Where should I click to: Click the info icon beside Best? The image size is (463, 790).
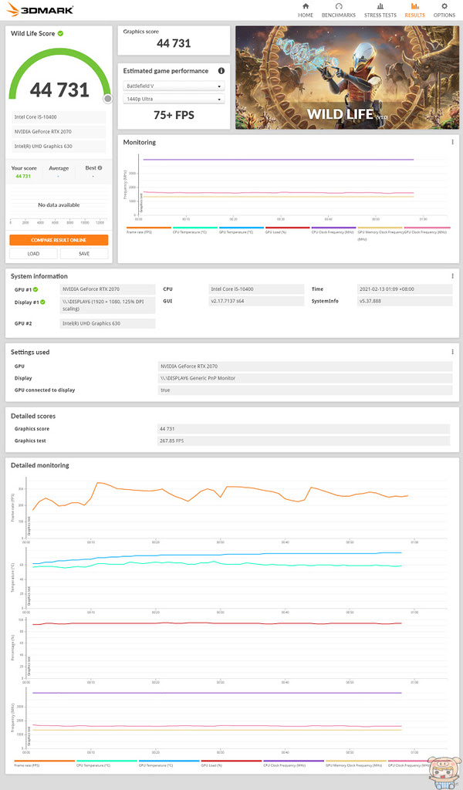100,167
